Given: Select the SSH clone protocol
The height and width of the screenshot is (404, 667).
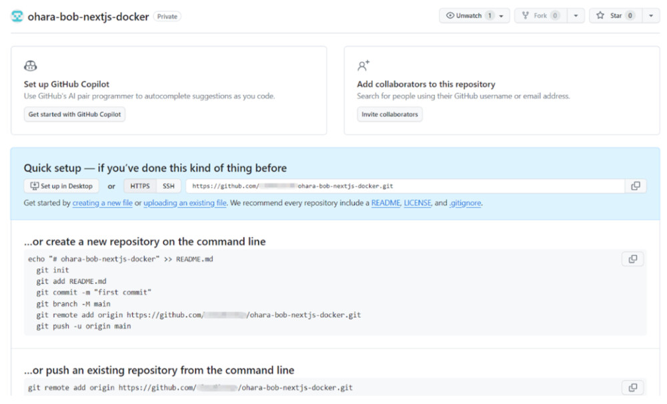Looking at the screenshot, I should pyautogui.click(x=169, y=186).
